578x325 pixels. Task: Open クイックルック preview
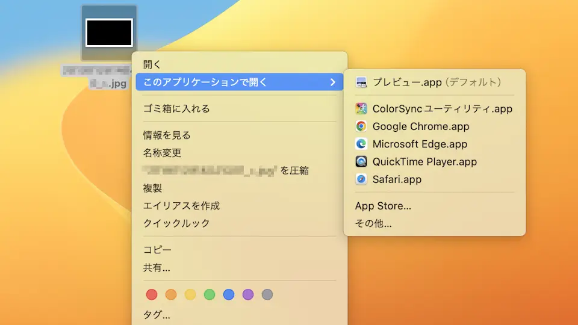point(176,223)
